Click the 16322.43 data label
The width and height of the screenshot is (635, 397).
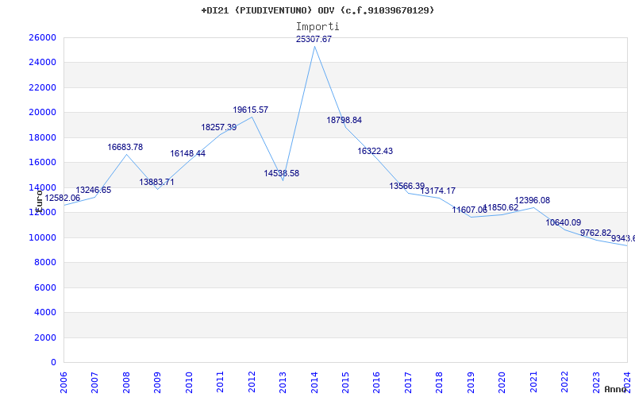[375, 151]
